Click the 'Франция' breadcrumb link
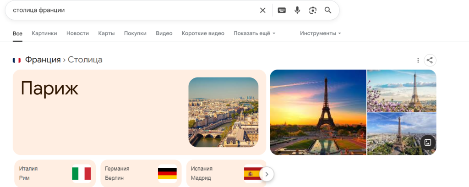Image resolution: width=469 pixels, height=187 pixels. 43,60
